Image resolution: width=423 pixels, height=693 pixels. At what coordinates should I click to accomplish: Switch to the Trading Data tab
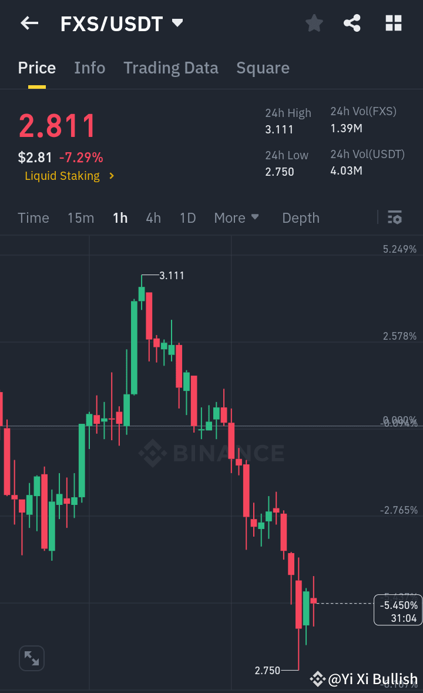point(170,67)
